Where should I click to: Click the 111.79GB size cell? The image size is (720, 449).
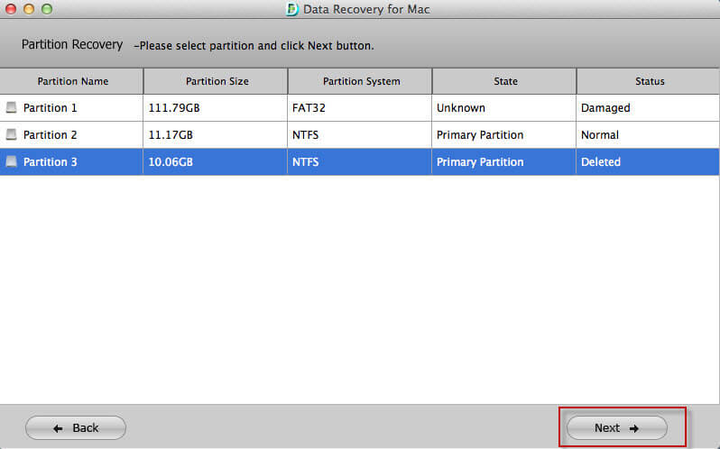tap(216, 108)
